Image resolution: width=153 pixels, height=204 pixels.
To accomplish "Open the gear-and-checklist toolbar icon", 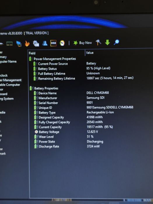I will point(36,43).
